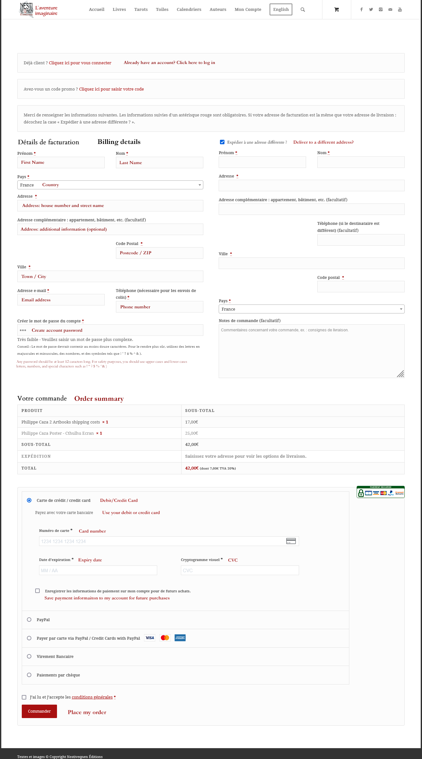Screen dimensions: 422x759
Task: Click the credit card icon in card number field
Action: pos(291,541)
